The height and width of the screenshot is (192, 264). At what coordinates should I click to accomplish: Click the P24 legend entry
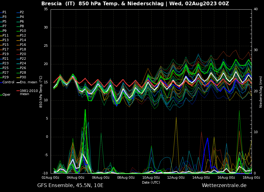coord(21,63)
